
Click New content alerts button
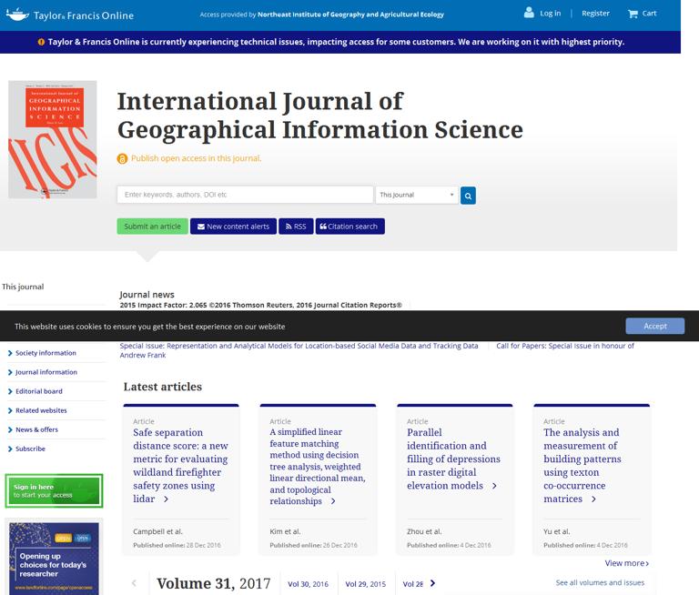click(x=233, y=227)
